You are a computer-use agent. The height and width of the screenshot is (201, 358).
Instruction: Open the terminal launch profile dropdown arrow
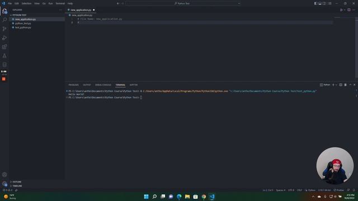pos(336,85)
